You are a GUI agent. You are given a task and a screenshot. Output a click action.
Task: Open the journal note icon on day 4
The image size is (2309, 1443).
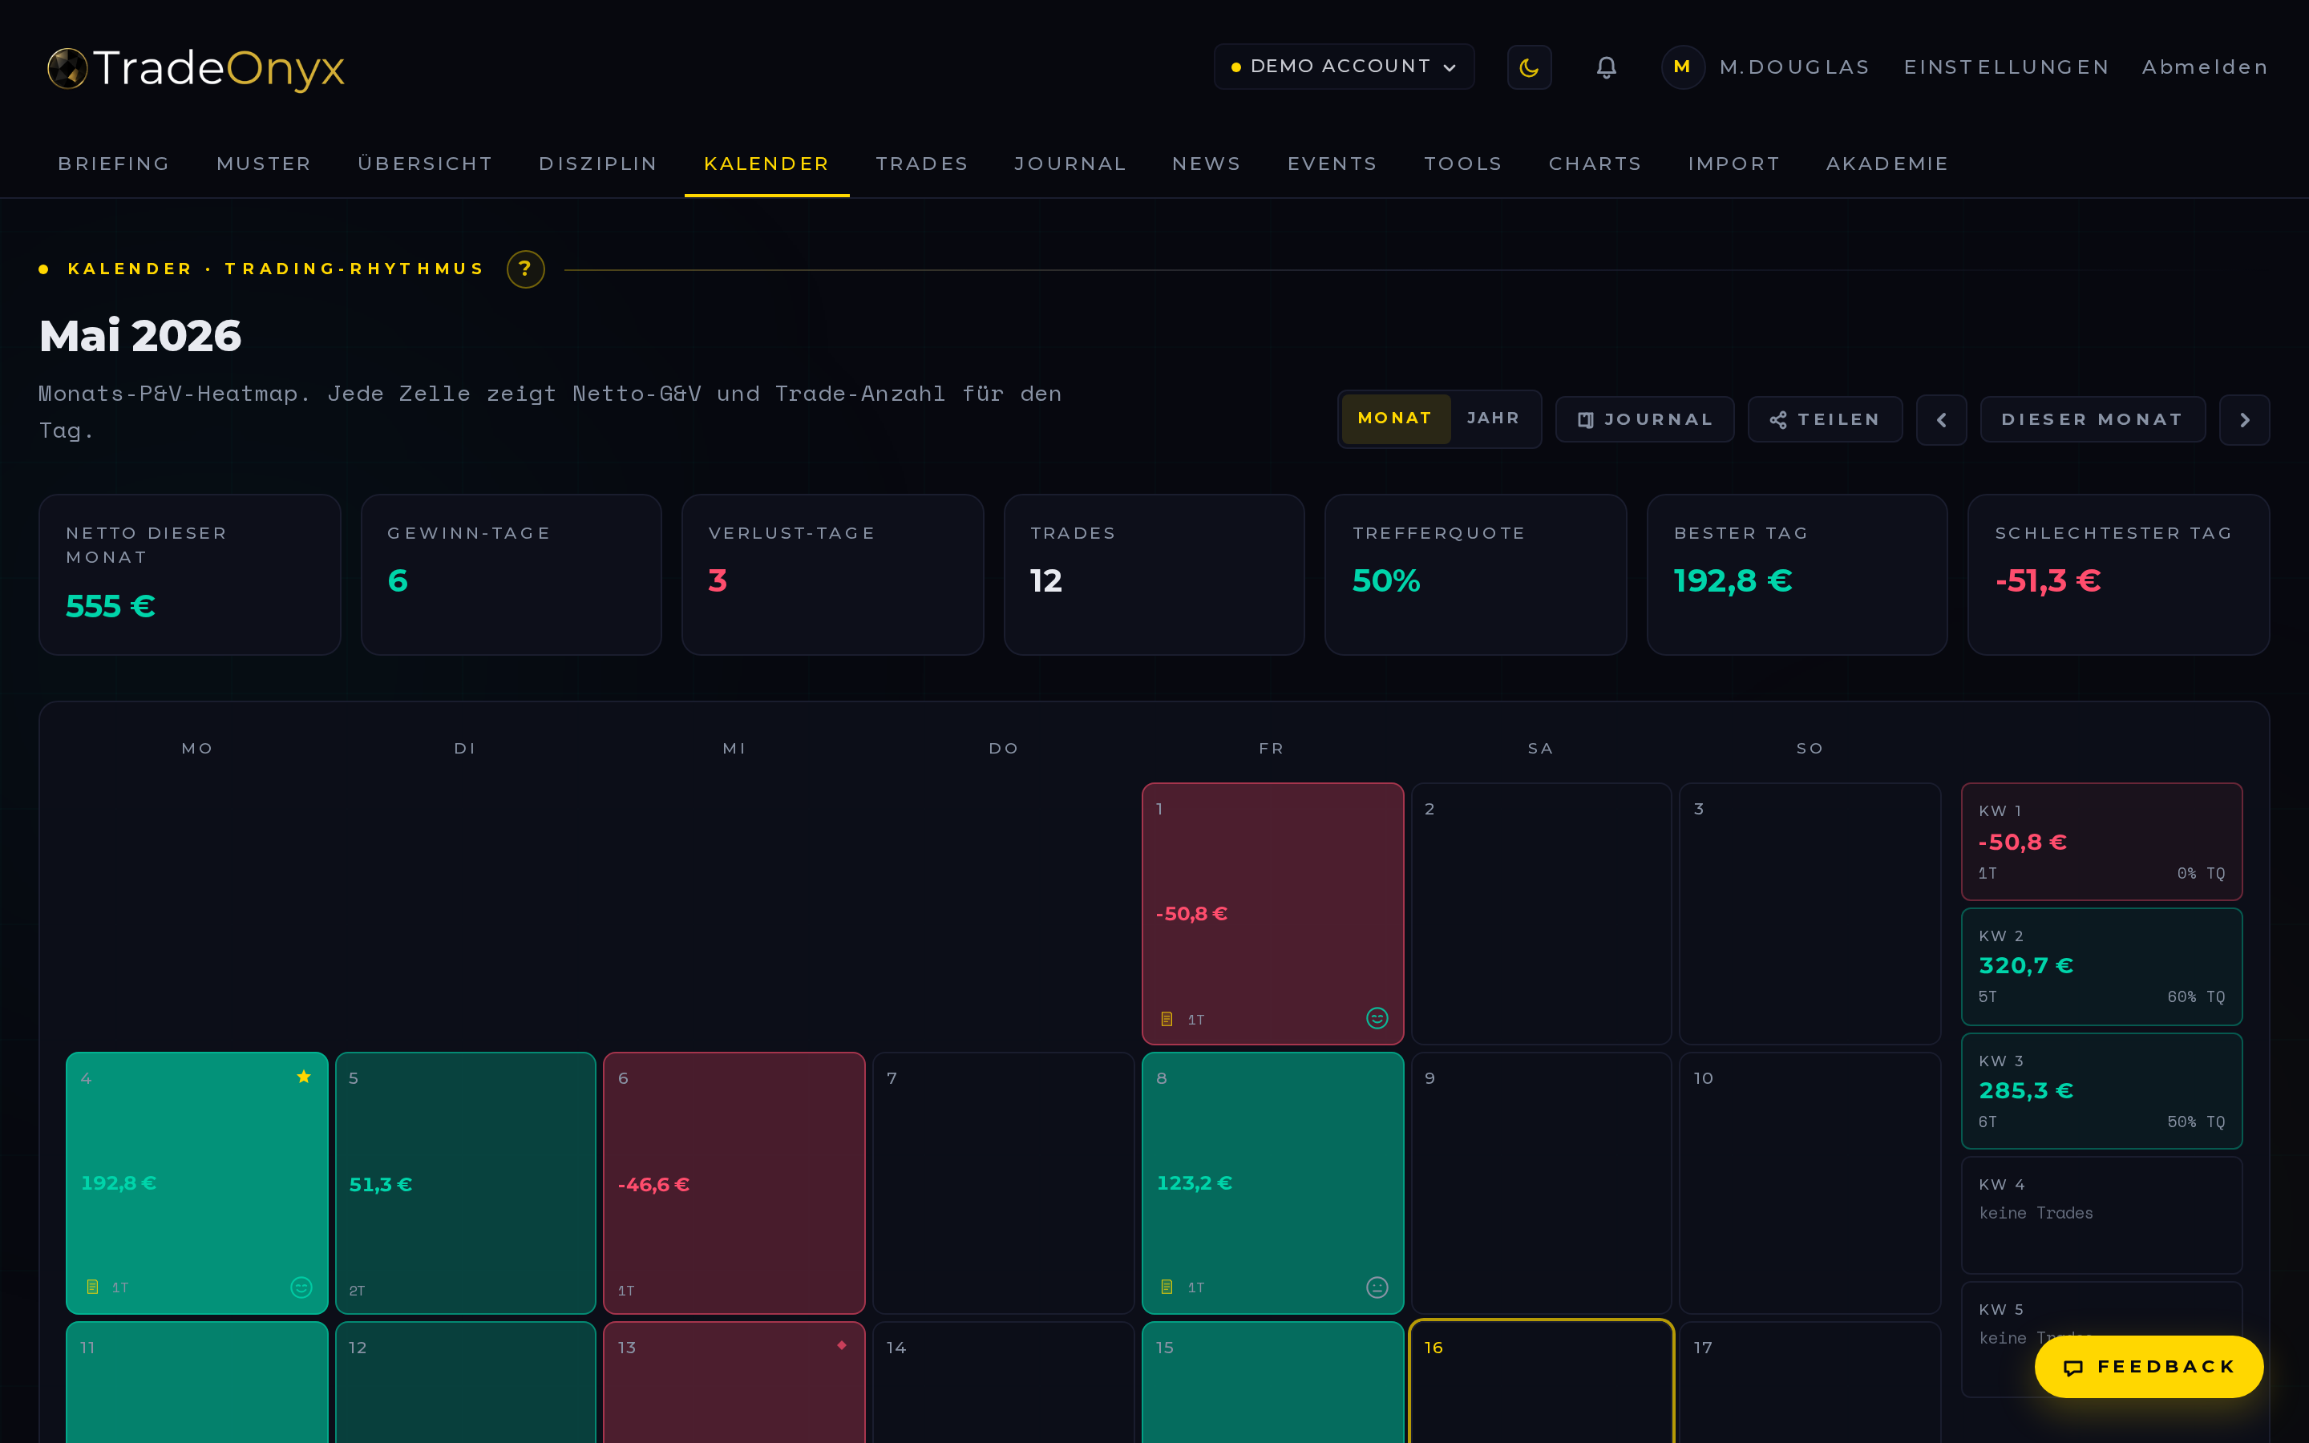click(x=91, y=1287)
